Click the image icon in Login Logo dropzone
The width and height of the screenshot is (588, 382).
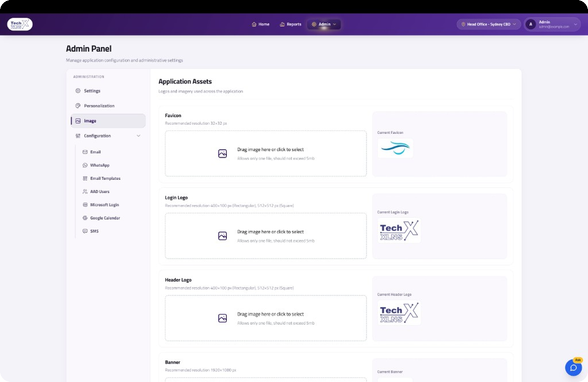[x=222, y=236]
